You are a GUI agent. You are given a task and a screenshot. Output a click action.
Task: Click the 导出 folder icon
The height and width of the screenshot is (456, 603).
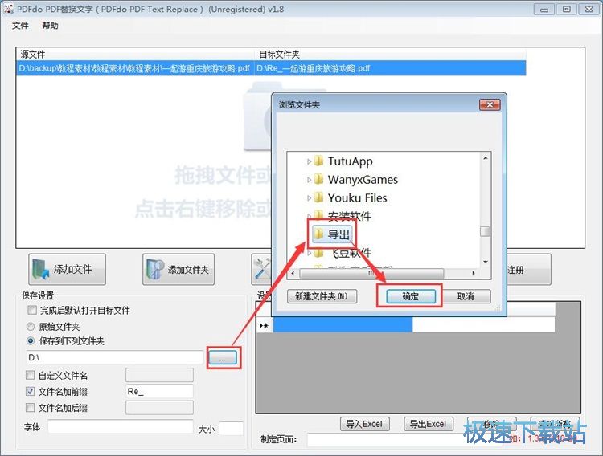click(319, 234)
